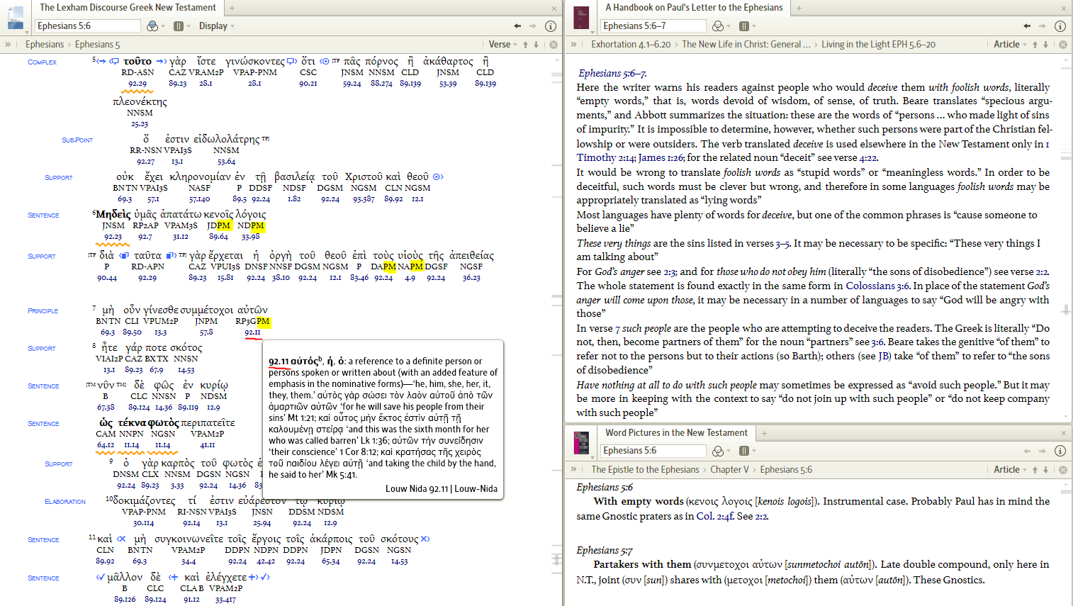Close locator bar in Word Pictures panel
This screenshot has width=1073, height=606.
[x=1063, y=469]
